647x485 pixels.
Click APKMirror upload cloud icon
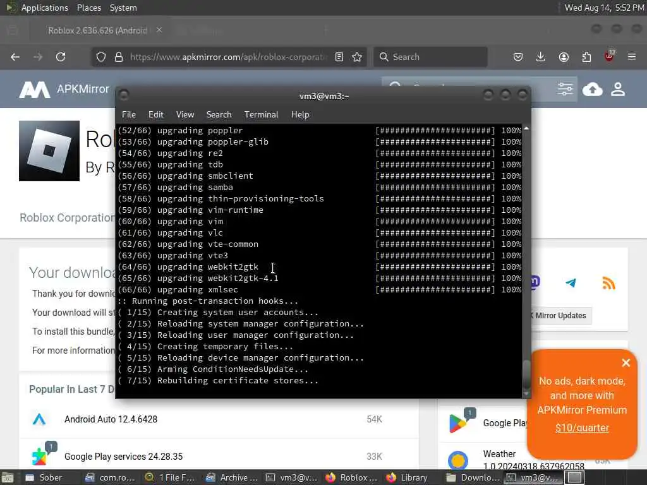tap(592, 89)
